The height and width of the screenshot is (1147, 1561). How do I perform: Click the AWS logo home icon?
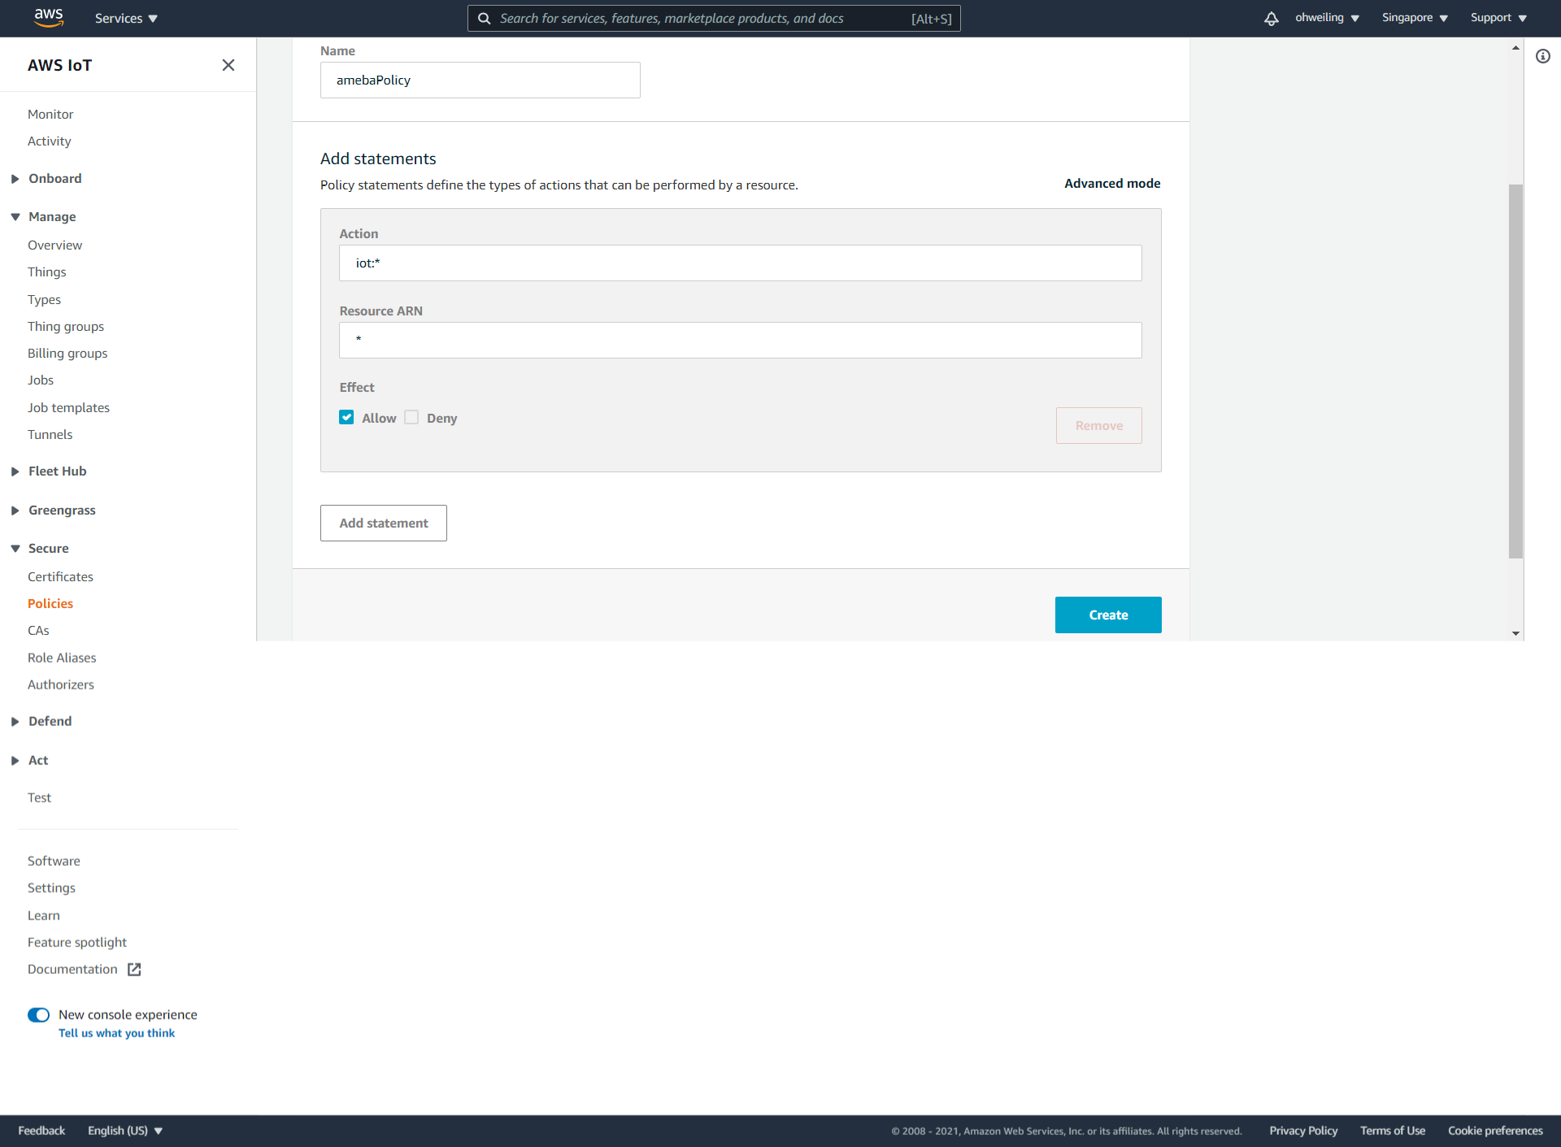click(x=49, y=18)
